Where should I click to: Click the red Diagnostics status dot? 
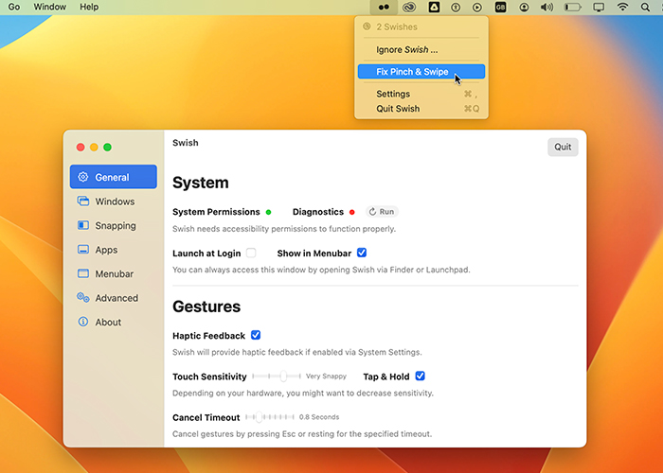[x=351, y=212]
